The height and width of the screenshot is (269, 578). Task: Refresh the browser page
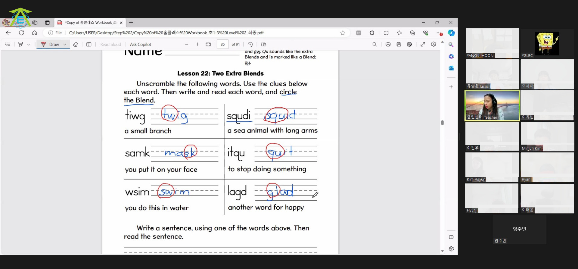[x=21, y=33]
